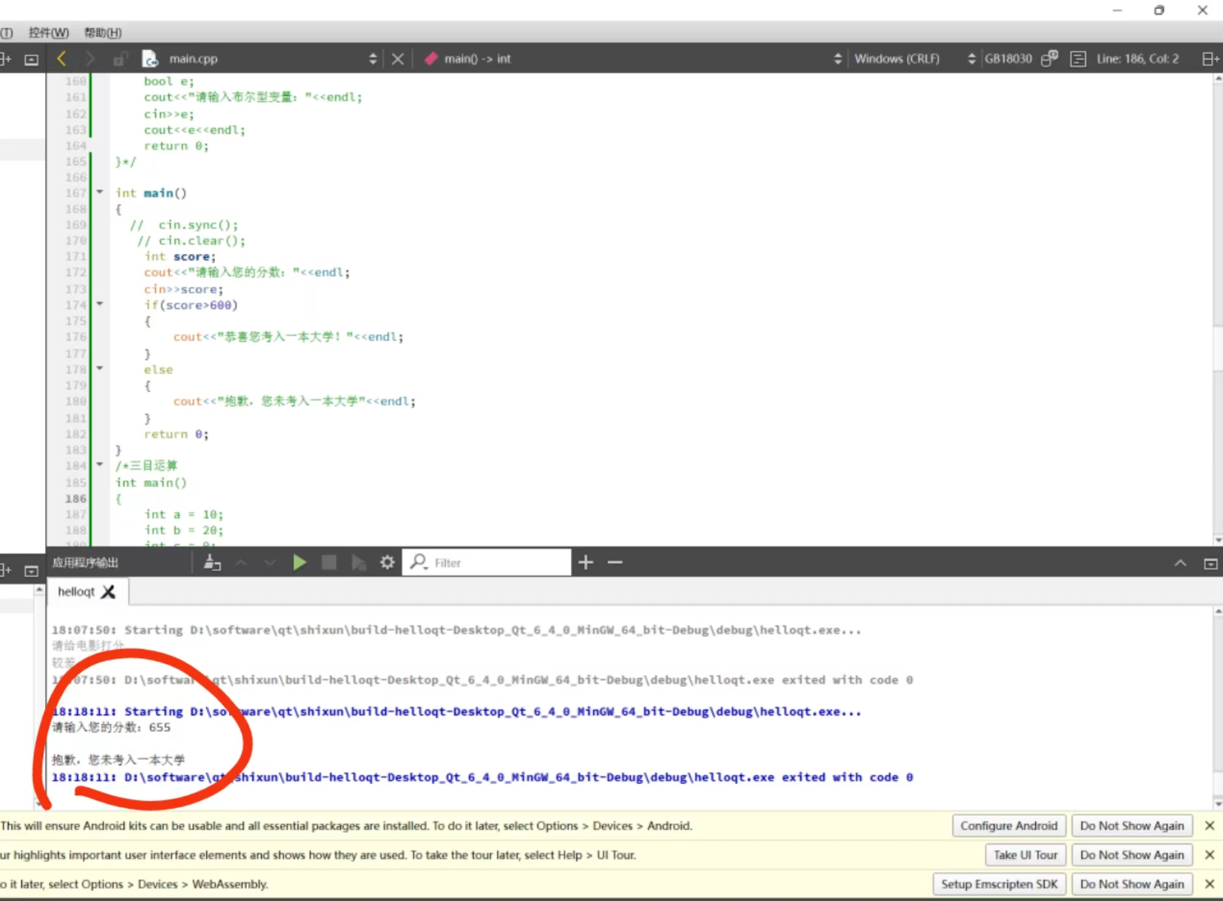Zoom out output text with minus icon
The image size is (1223, 901).
click(x=615, y=562)
